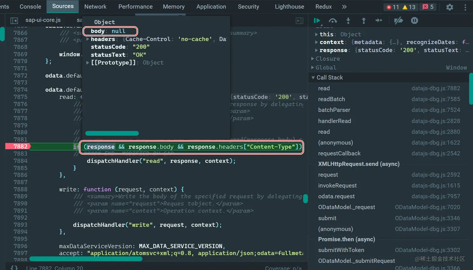Toggle pause on exceptions button
473x270 pixels.
click(415, 21)
